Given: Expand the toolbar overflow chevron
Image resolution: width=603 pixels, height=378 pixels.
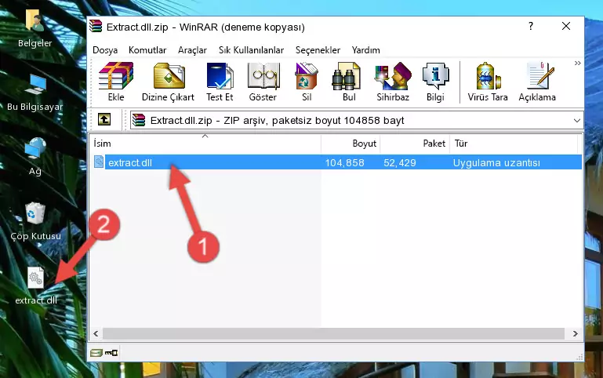Looking at the screenshot, I should tap(577, 64).
